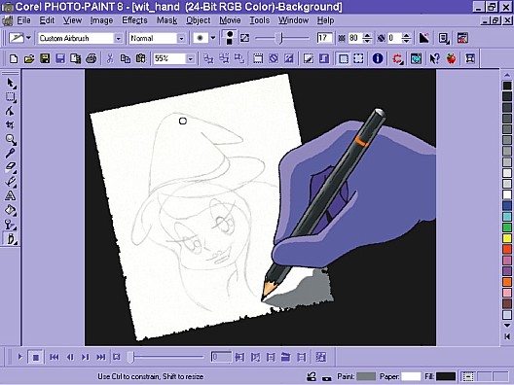Select the Zoom magnifier tool
The width and height of the screenshot is (514, 385).
[11, 139]
